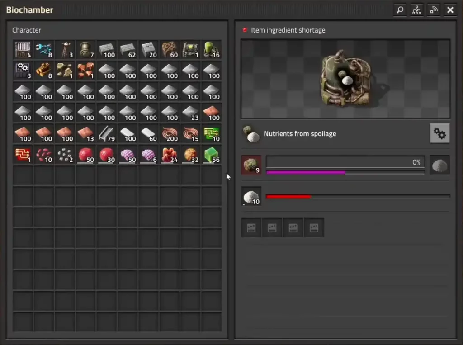
Task: Click the biochamber preview image
Action: [345, 79]
